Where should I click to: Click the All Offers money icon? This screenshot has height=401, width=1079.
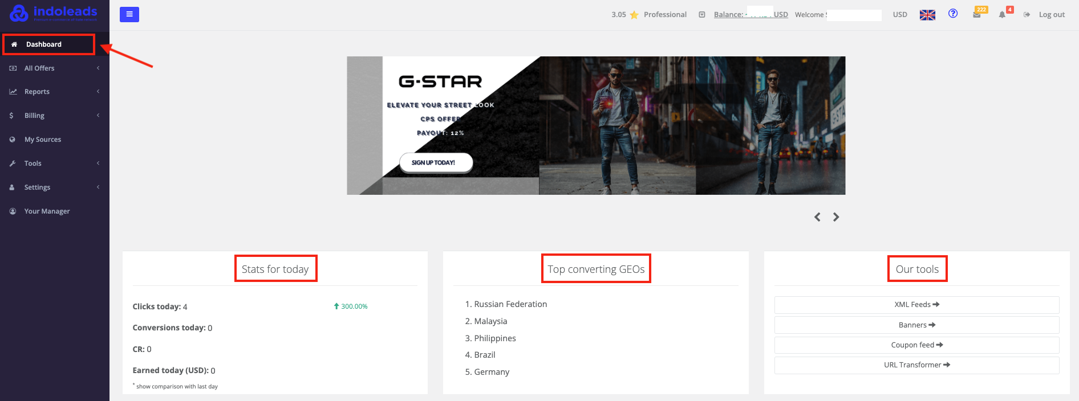point(13,68)
